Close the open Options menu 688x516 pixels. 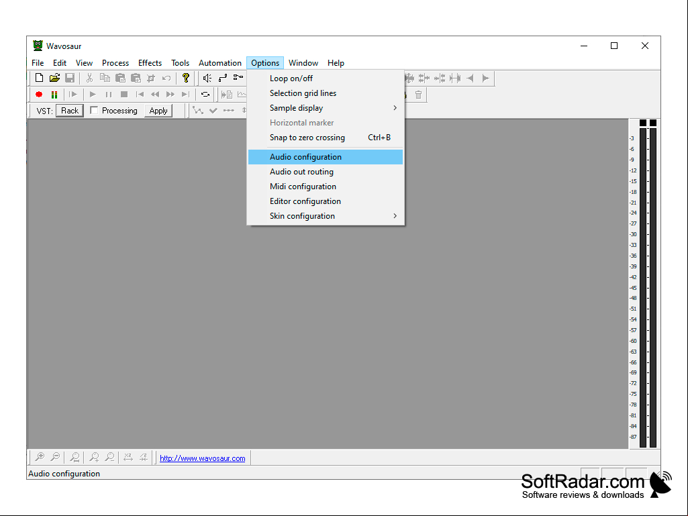265,63
